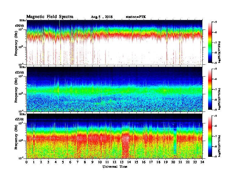This screenshot has height=186, width=241.
Task: Click hour 21 on the time axis
Action: click(180, 162)
